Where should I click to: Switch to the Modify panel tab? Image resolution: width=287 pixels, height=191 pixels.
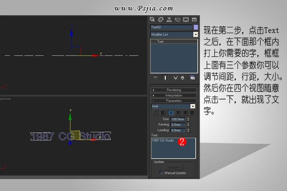click(x=161, y=20)
